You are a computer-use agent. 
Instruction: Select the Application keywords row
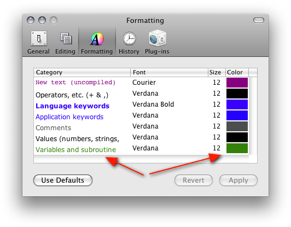pos(141,115)
